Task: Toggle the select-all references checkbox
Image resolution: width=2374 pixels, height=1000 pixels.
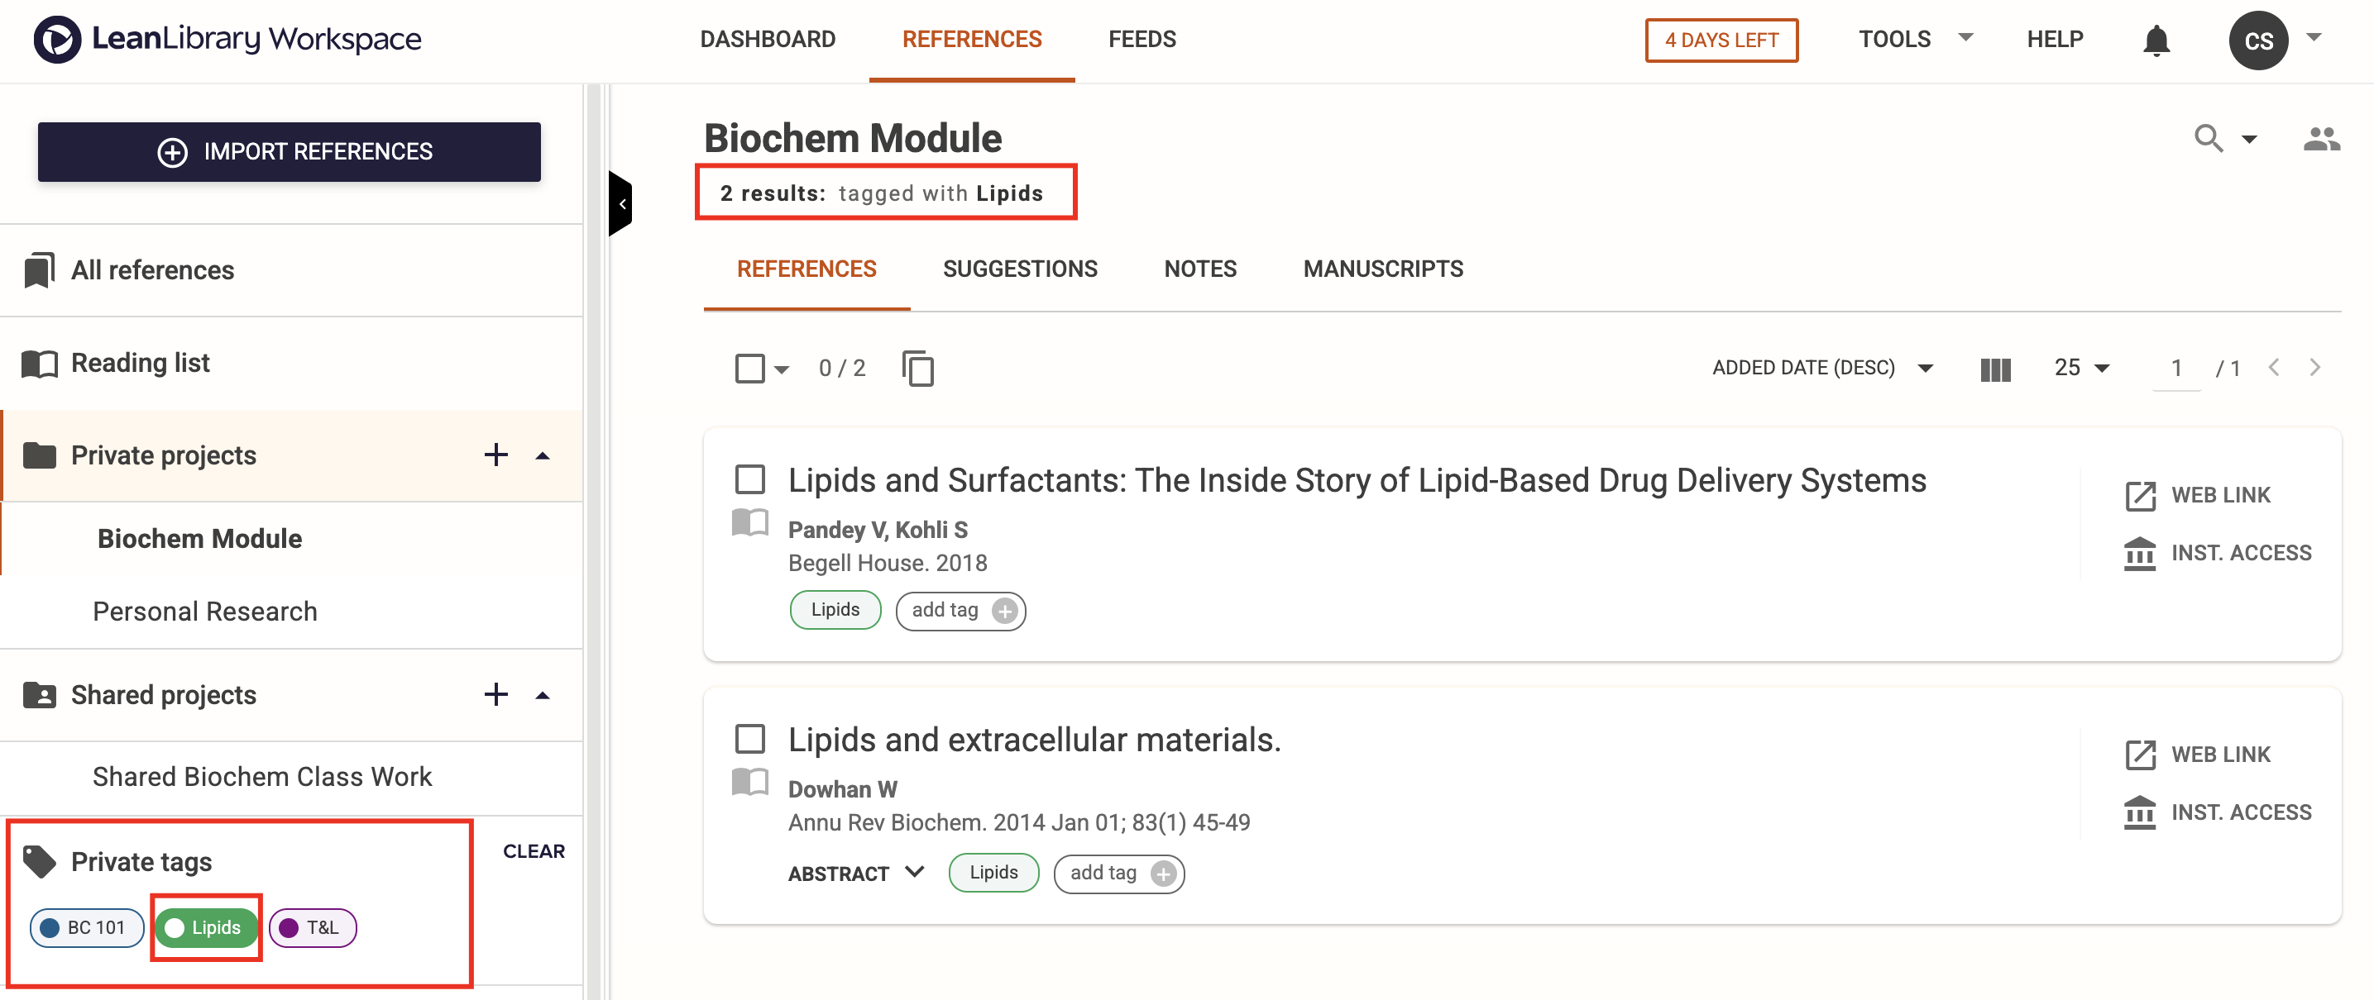Action: coord(749,369)
